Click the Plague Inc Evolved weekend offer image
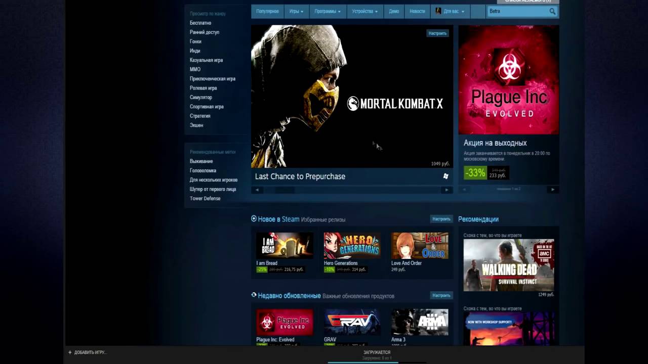 pos(509,80)
